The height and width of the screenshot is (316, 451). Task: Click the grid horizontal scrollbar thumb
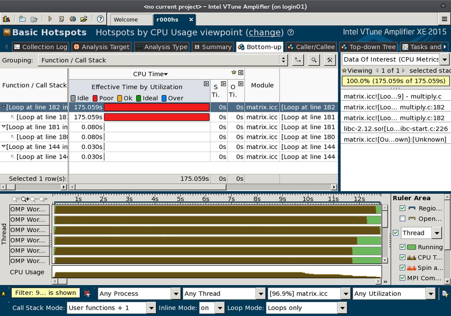click(151, 187)
